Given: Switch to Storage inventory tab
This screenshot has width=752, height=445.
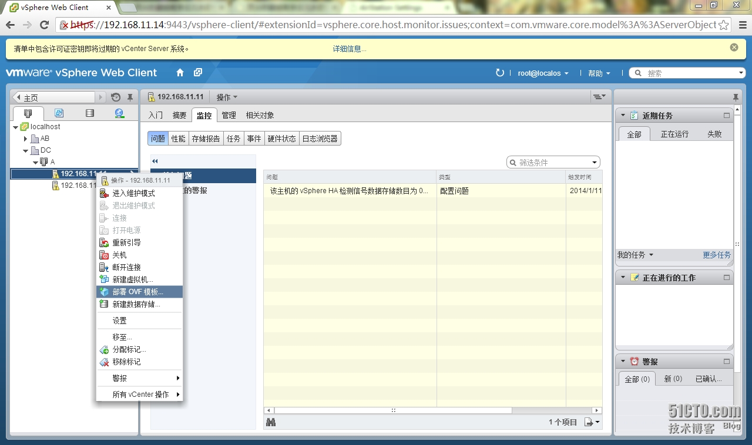Looking at the screenshot, I should point(89,113).
